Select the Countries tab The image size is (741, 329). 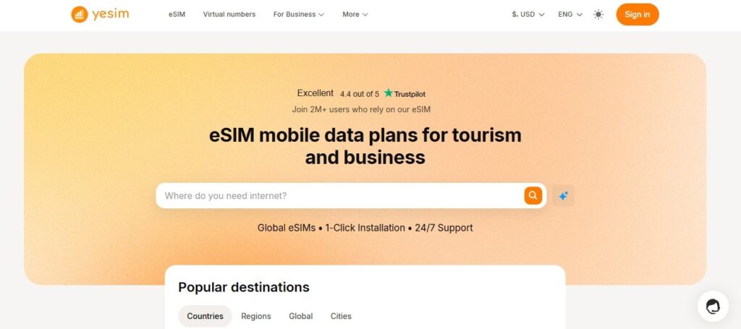click(x=205, y=316)
